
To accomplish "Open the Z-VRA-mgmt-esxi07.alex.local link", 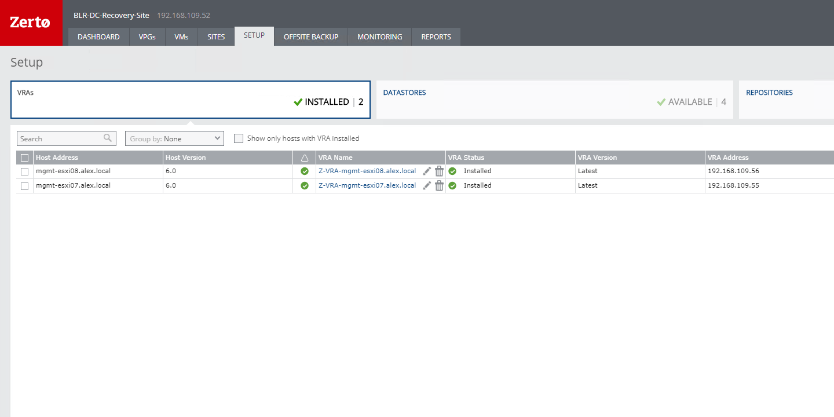I will click(367, 185).
